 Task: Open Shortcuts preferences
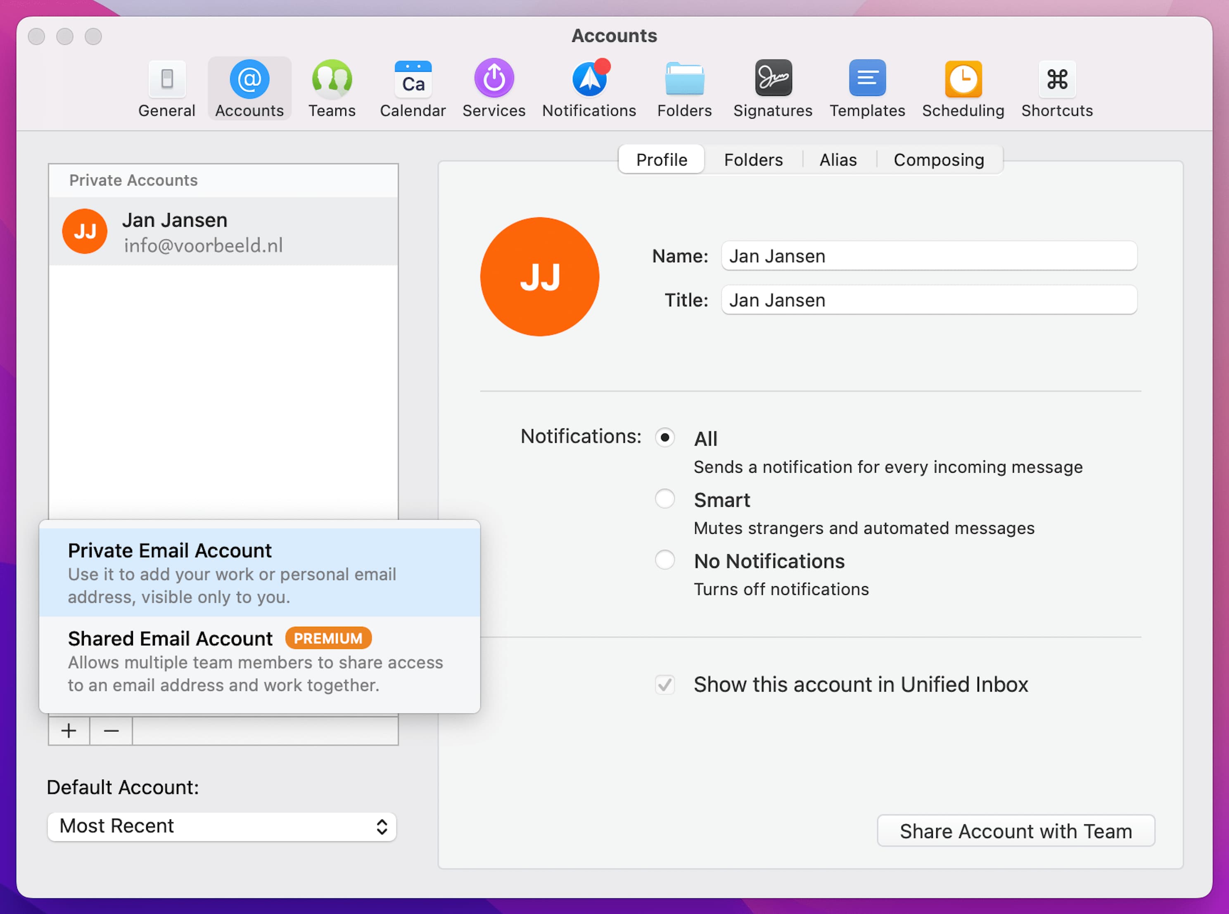click(x=1057, y=88)
